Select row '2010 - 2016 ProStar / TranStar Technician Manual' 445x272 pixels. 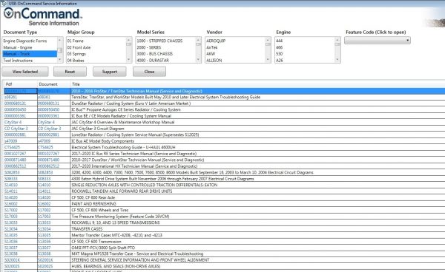tap(225, 91)
